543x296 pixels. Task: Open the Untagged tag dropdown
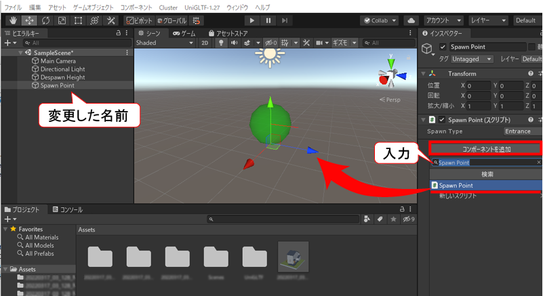pos(472,59)
